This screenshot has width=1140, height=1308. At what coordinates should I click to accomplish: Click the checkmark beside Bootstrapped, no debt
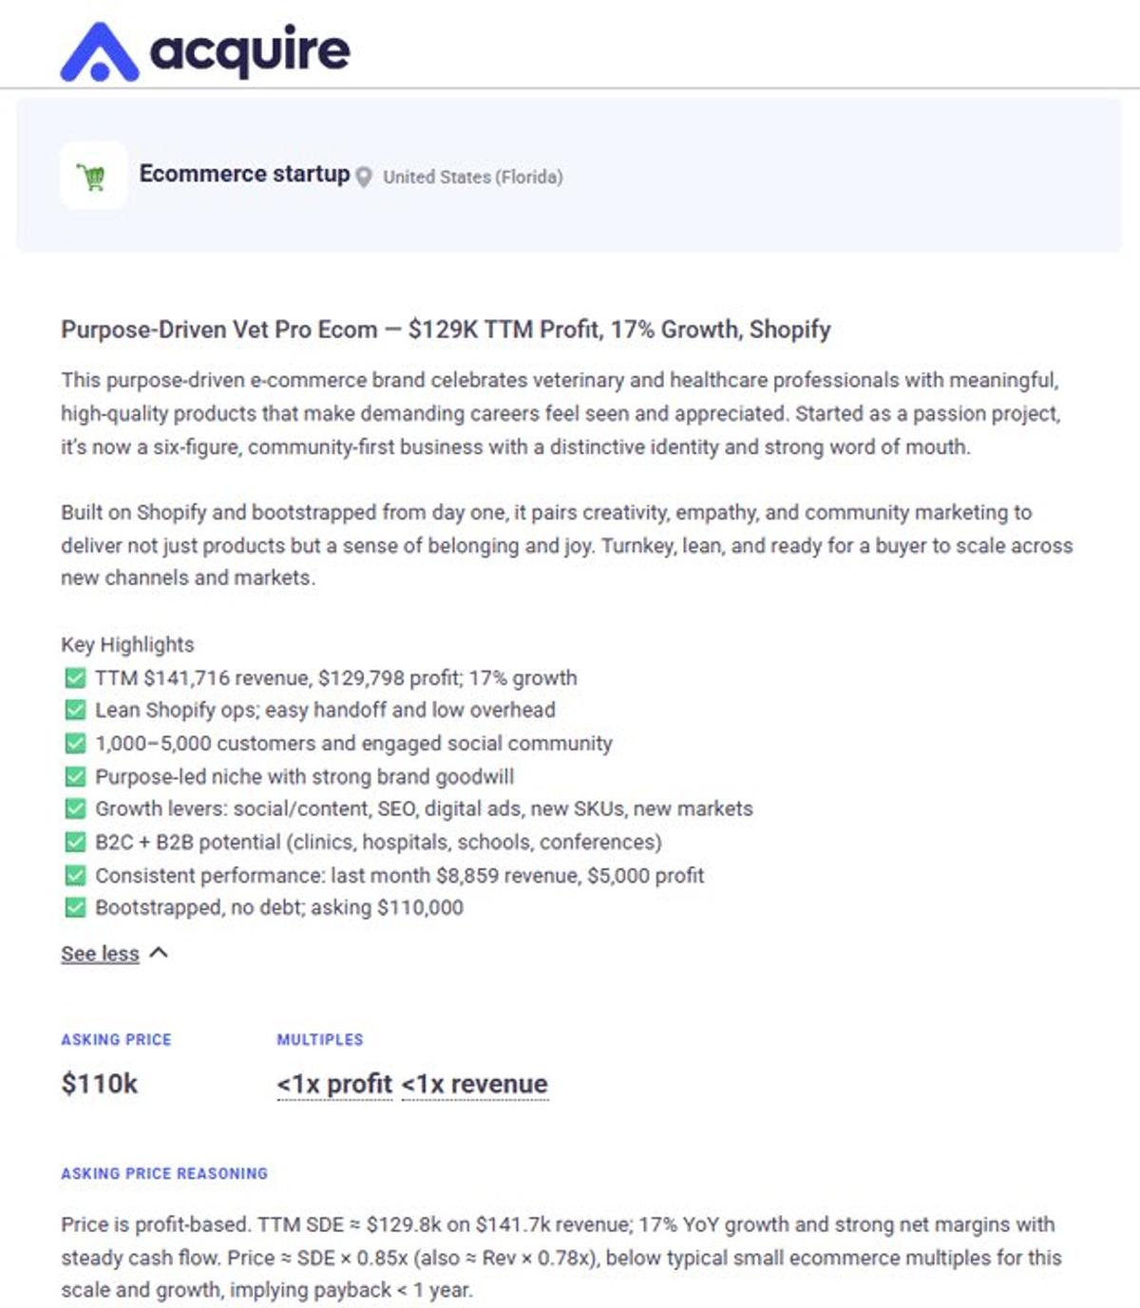point(75,908)
